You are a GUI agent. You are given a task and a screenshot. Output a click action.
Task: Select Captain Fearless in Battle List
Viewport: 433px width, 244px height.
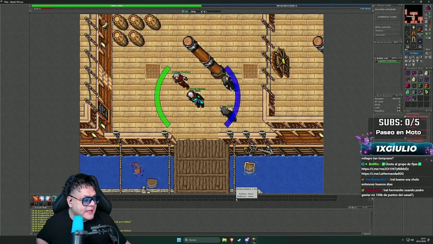point(387,61)
